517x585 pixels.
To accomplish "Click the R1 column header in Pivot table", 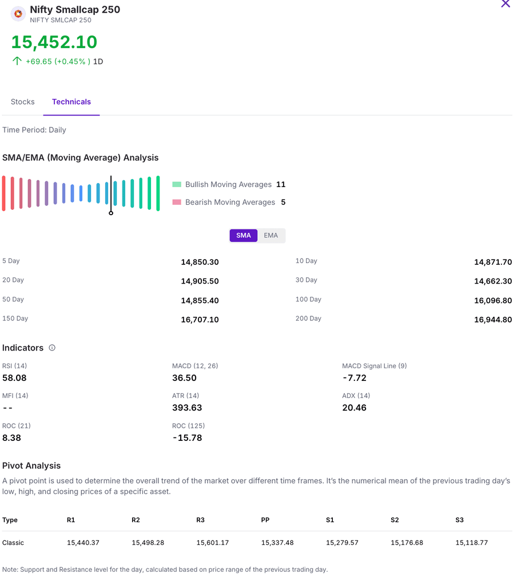I will point(71,520).
